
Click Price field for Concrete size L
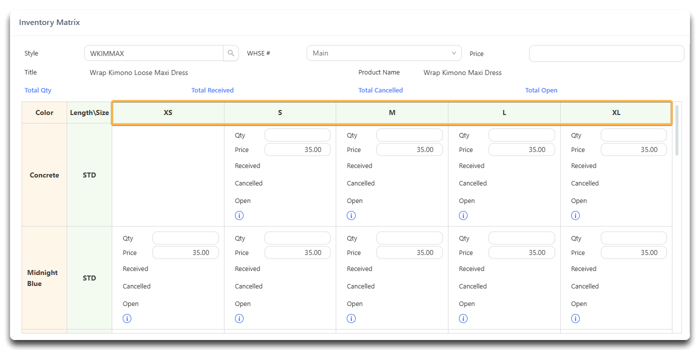coord(522,149)
